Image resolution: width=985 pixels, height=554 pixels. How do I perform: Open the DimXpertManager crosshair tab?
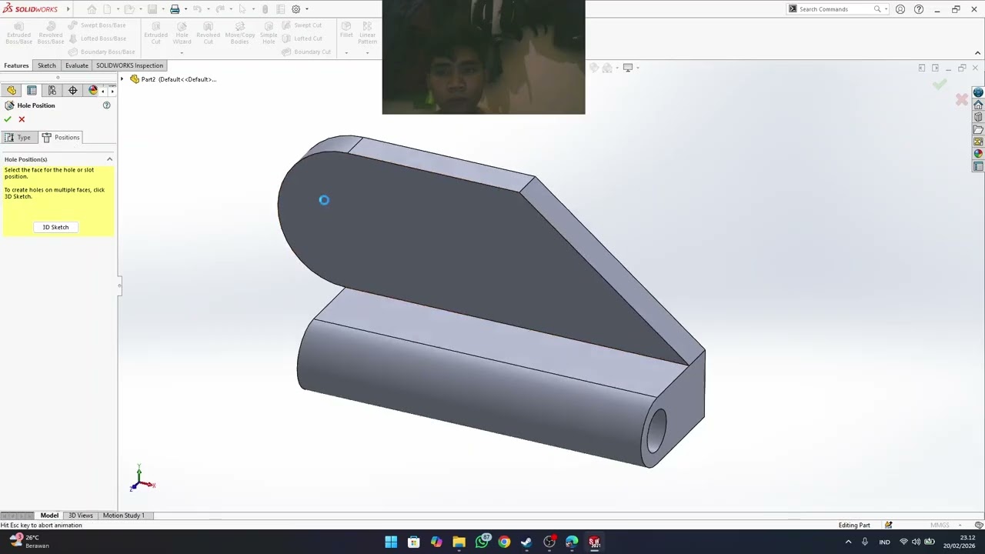coord(73,91)
